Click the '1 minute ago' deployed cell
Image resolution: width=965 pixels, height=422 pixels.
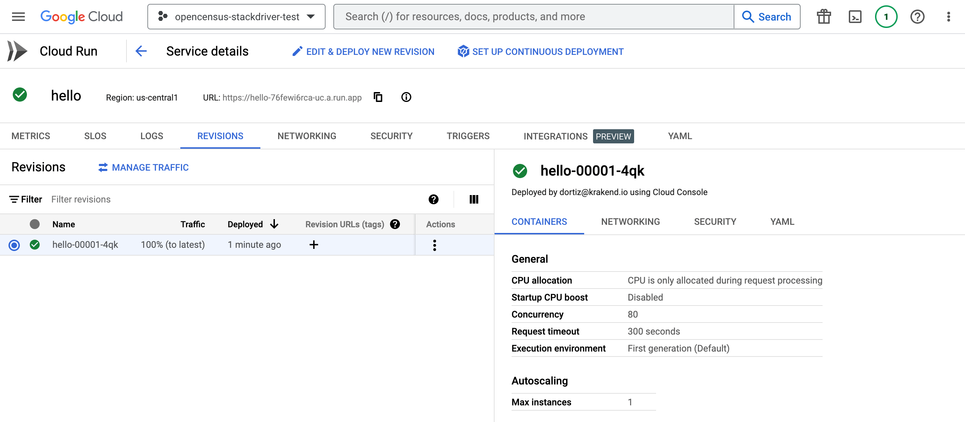click(254, 245)
